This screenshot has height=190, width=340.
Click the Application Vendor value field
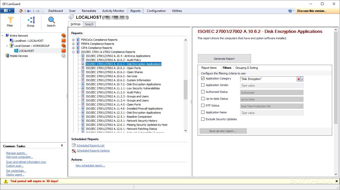[272, 86]
